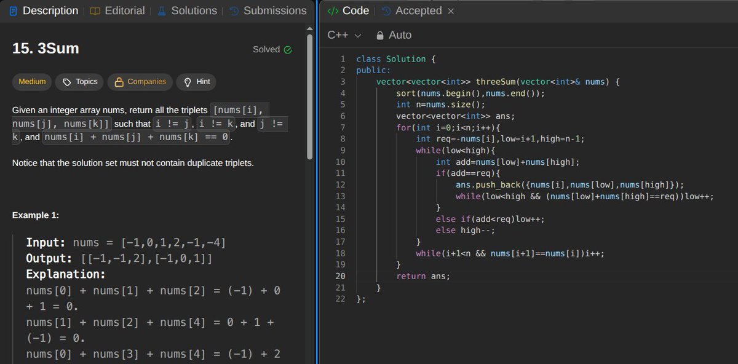
Task: Click the int add=nums[low]+nums[high] line
Action: [x=508, y=162]
